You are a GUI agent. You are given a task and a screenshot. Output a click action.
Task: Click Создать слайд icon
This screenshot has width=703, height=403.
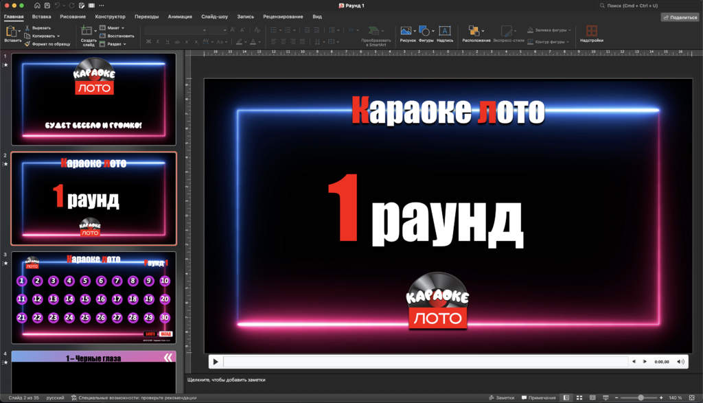(87, 31)
